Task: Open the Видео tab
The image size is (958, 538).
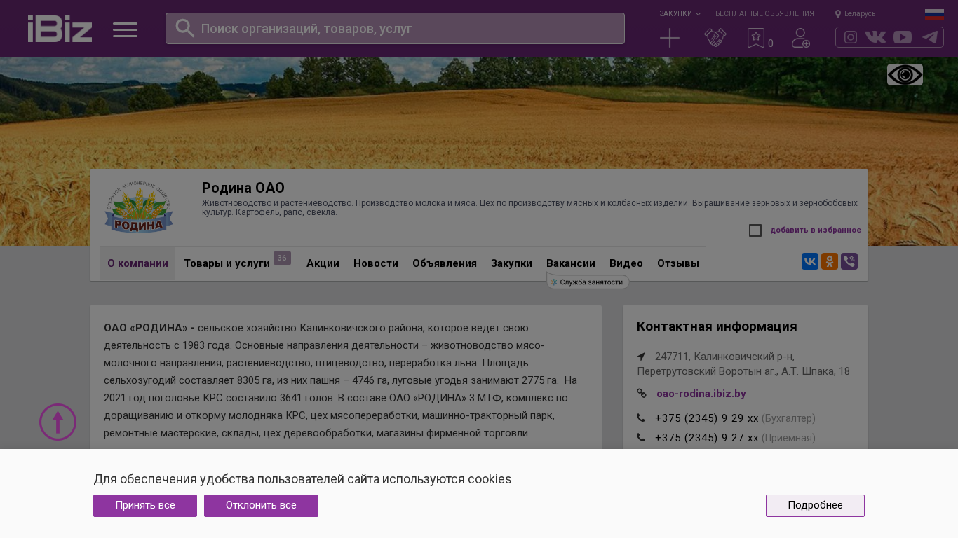Action: click(x=626, y=263)
